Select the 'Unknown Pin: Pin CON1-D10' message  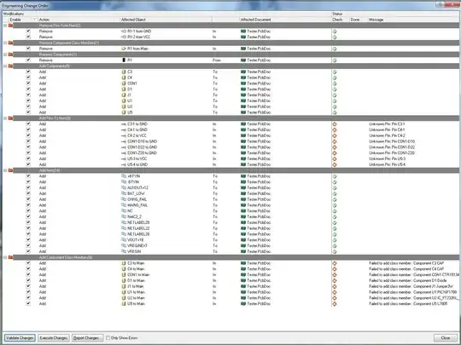click(392, 141)
